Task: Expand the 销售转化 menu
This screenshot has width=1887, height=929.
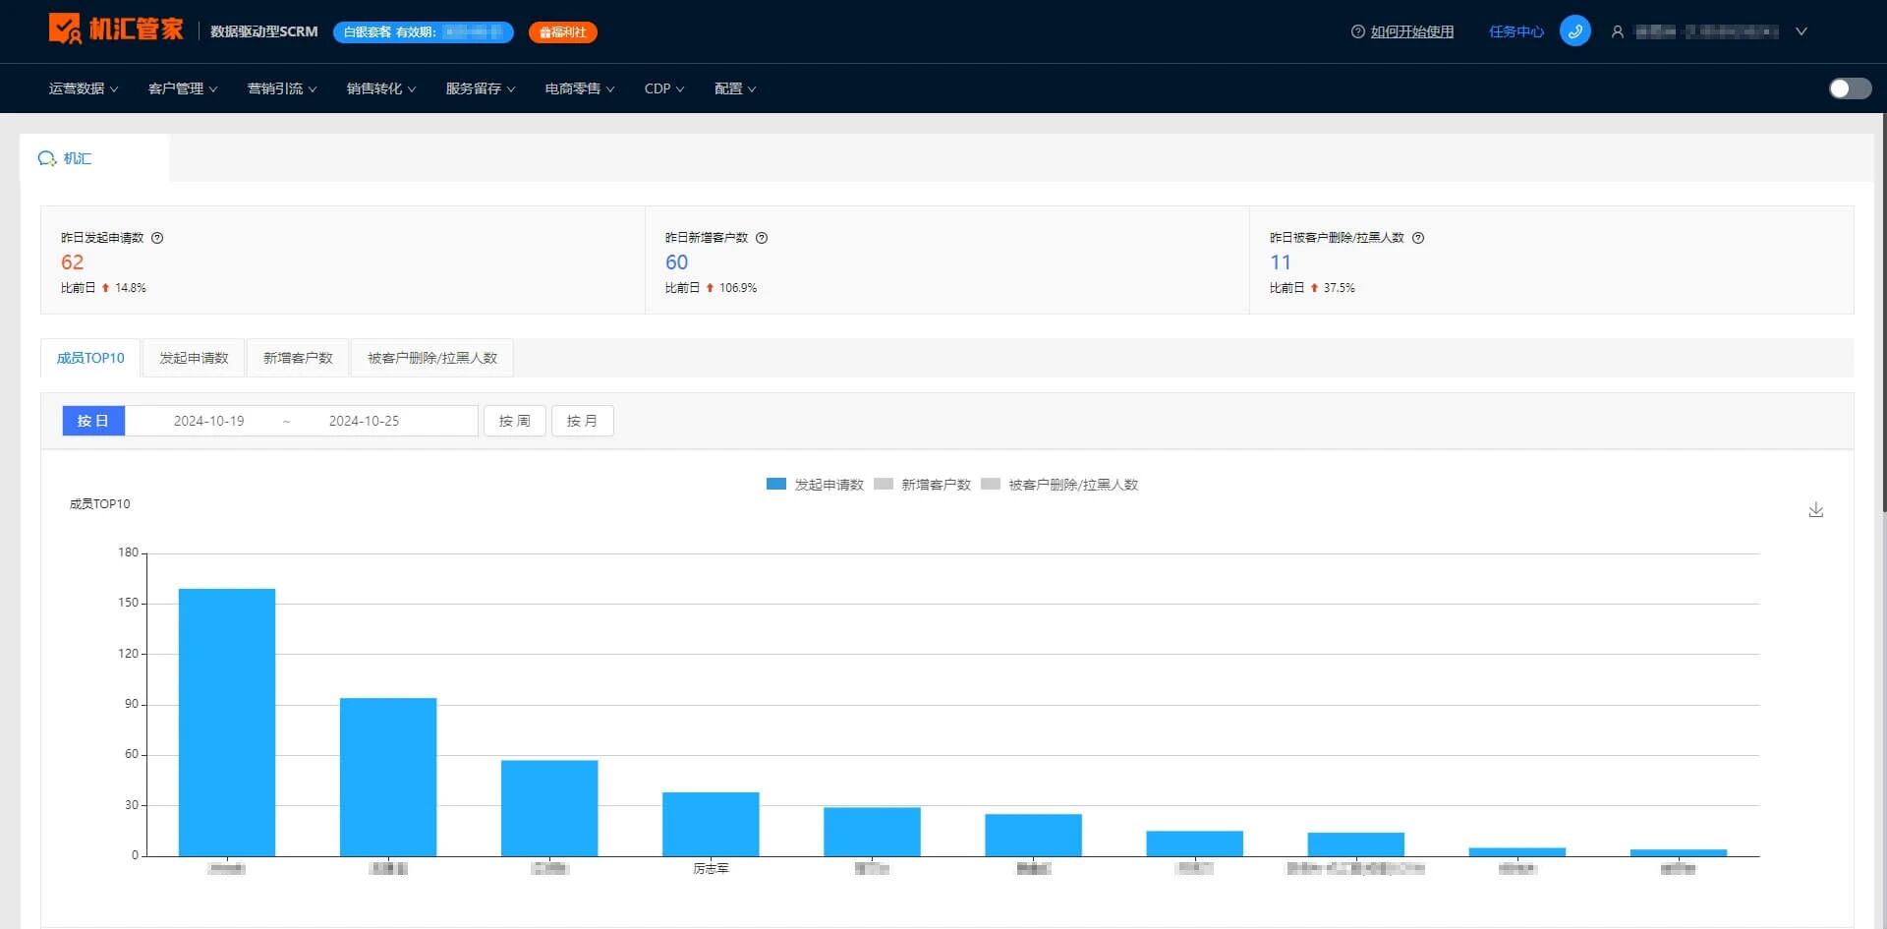Action: click(x=381, y=88)
